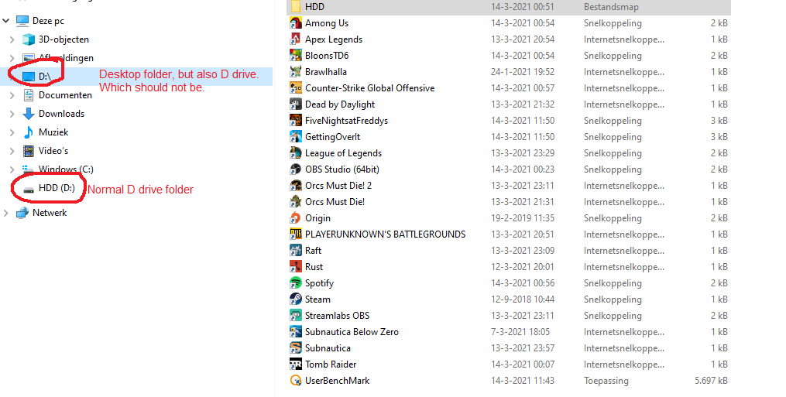Expand the Windows (C:) node
786x397 pixels.
pos(12,169)
